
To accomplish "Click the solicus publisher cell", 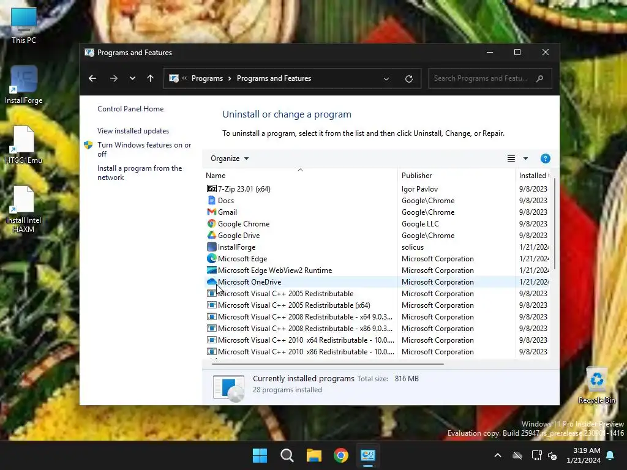I will (412, 247).
